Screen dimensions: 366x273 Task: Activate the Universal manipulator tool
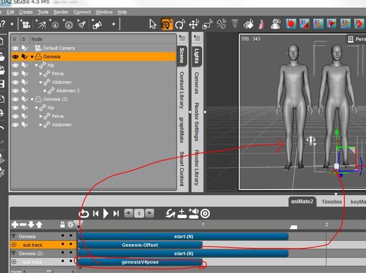[167, 24]
